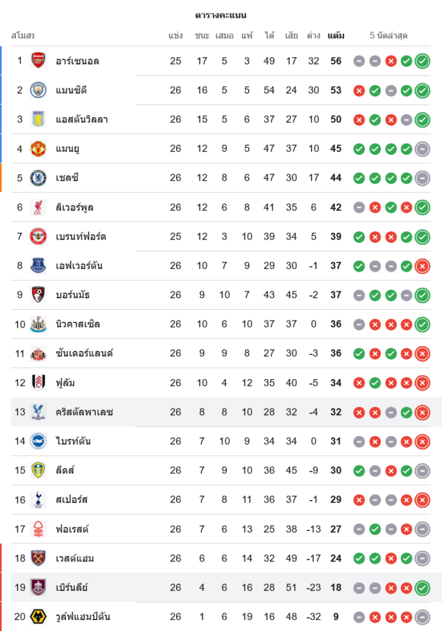Click the Tottenham Spurs crest

click(x=39, y=499)
